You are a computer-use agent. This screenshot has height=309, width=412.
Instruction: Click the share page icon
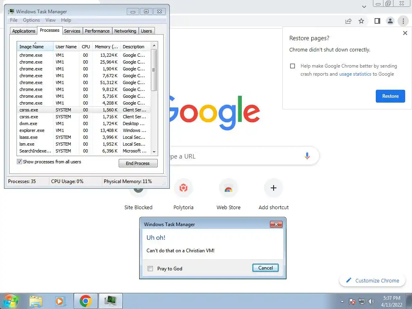click(348, 21)
